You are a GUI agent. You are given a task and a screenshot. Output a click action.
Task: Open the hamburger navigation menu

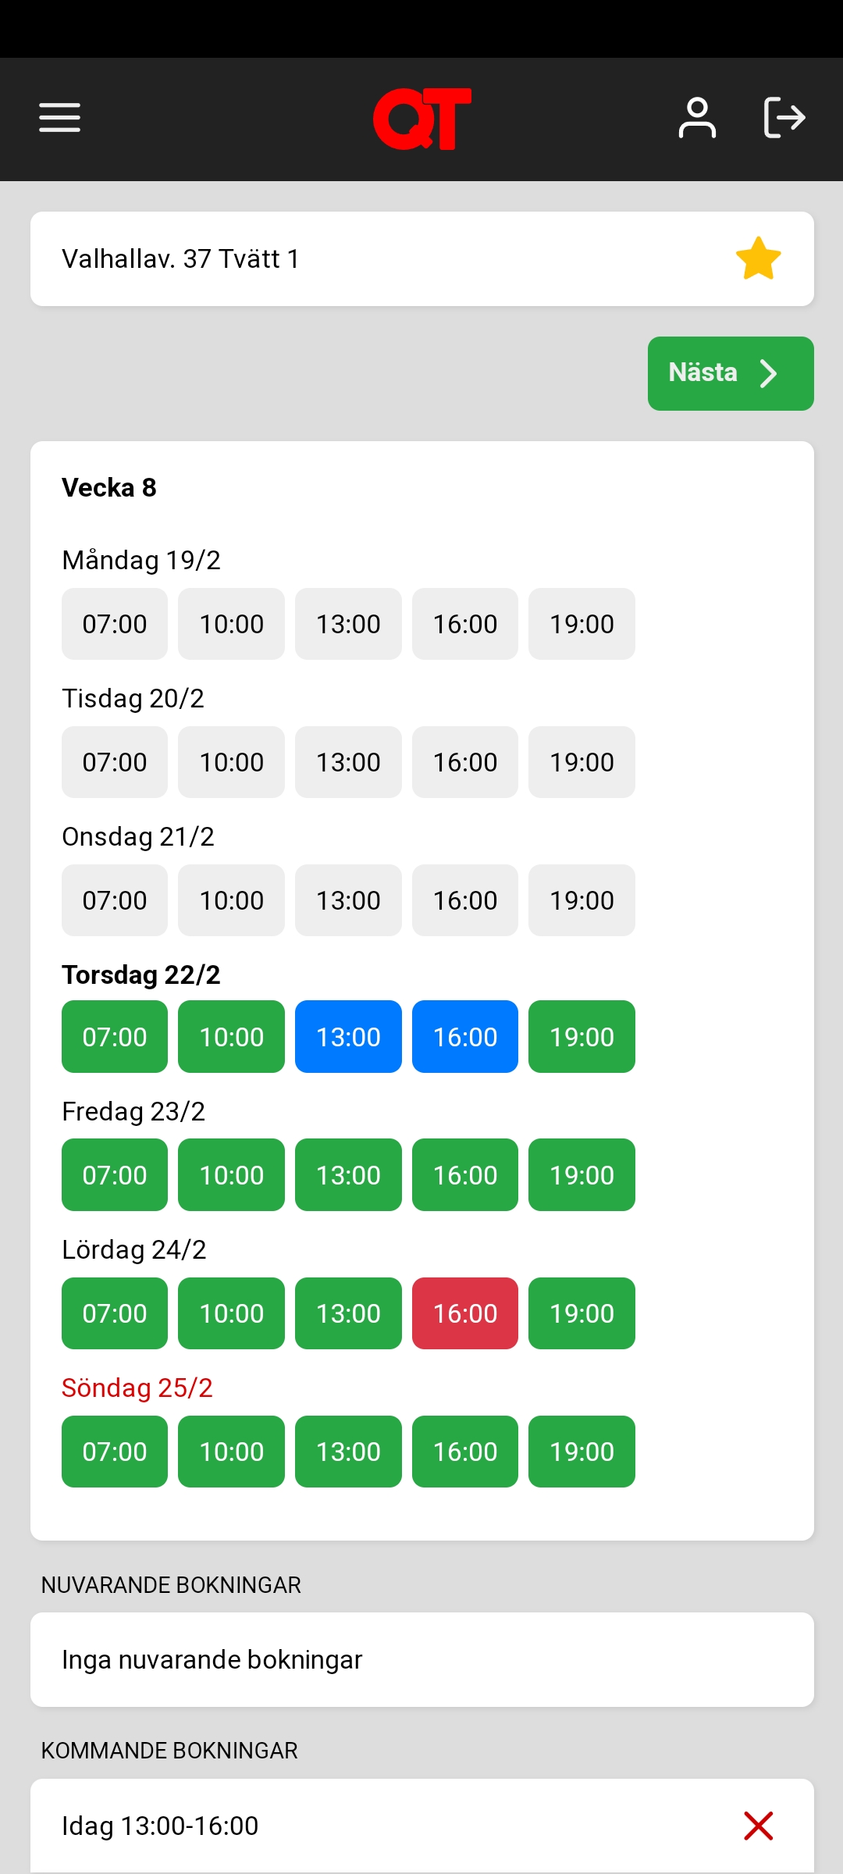coord(60,118)
